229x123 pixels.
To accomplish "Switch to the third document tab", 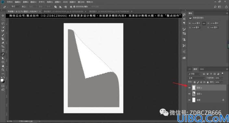I will pyautogui.click(x=109, y=11).
